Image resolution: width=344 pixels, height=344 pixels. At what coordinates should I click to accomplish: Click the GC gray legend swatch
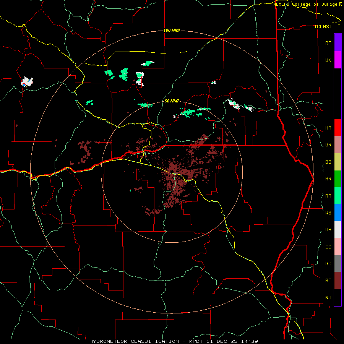coord(338,263)
